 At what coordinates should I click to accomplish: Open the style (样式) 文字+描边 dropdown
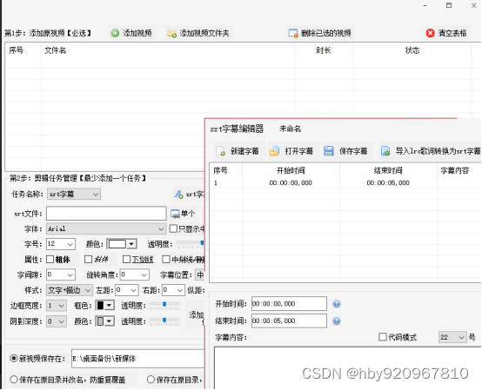70,290
